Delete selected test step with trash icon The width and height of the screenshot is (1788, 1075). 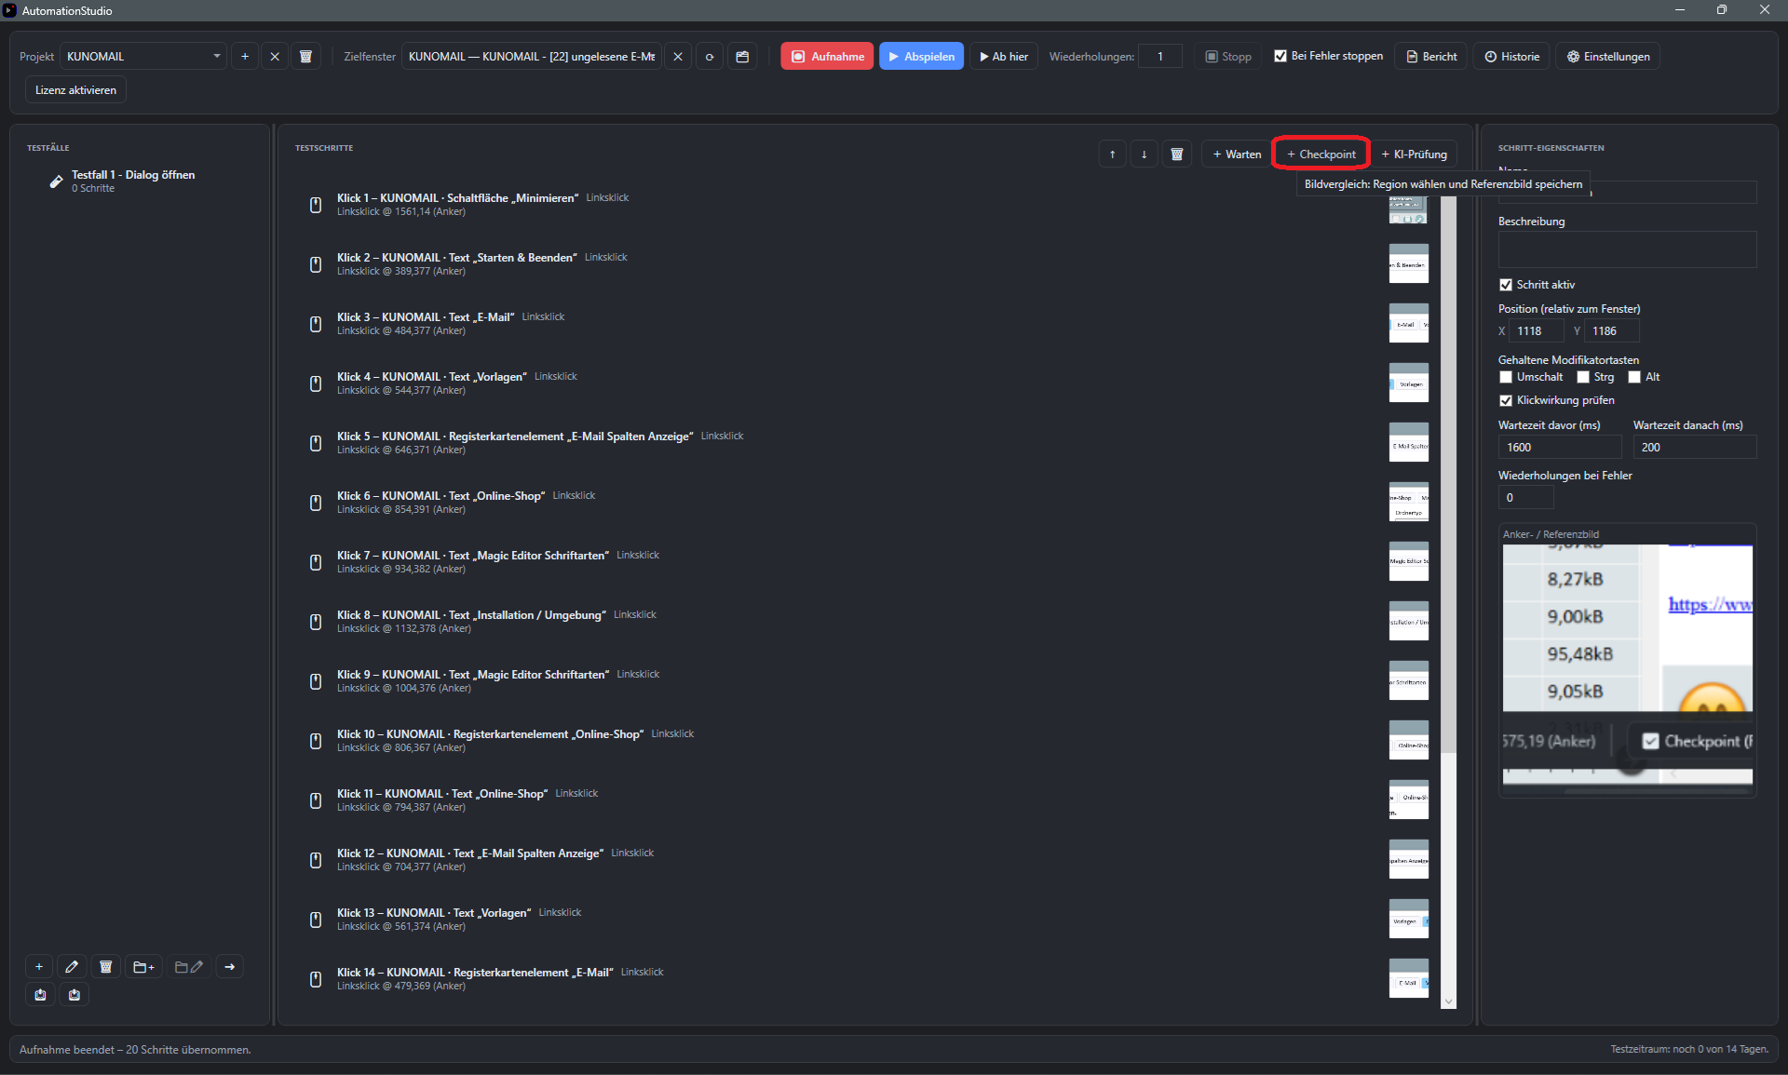click(x=1177, y=155)
